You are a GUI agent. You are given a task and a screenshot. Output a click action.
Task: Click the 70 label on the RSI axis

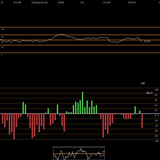2,37
